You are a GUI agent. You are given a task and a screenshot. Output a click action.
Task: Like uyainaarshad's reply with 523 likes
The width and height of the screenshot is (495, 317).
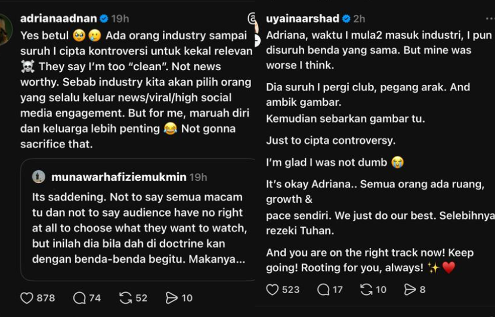[273, 290]
